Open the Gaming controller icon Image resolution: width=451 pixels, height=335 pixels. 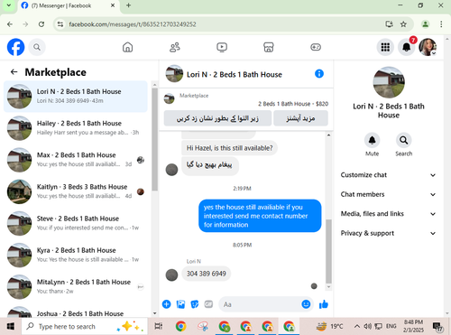[316, 47]
